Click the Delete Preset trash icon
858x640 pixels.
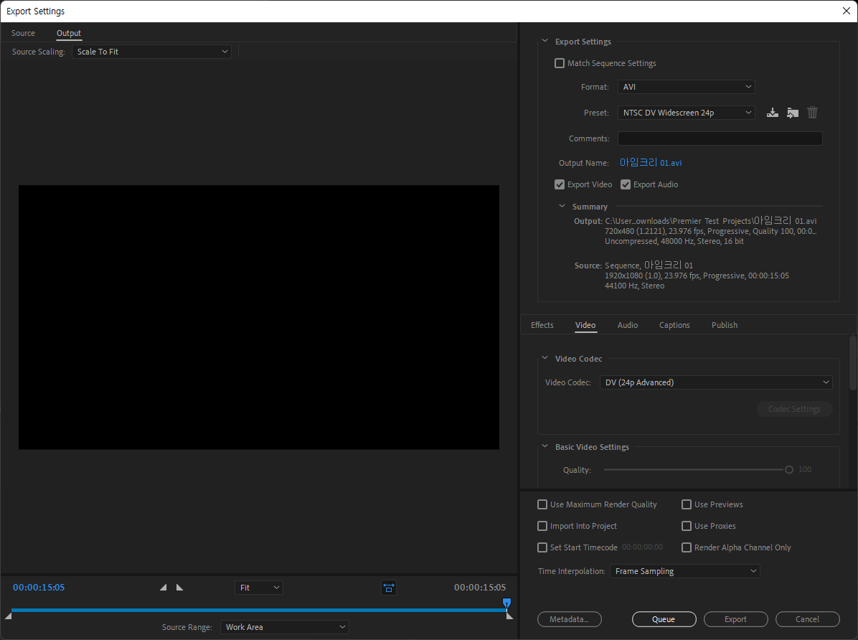tap(813, 113)
